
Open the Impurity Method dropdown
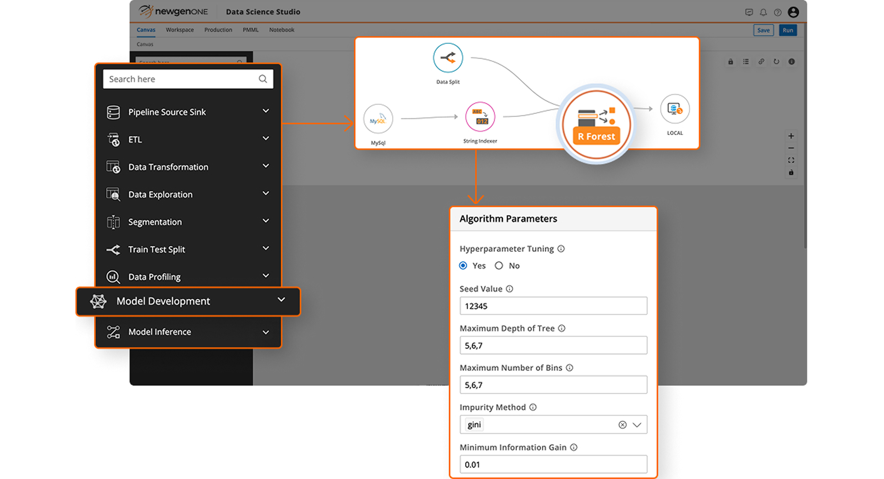pyautogui.click(x=637, y=425)
